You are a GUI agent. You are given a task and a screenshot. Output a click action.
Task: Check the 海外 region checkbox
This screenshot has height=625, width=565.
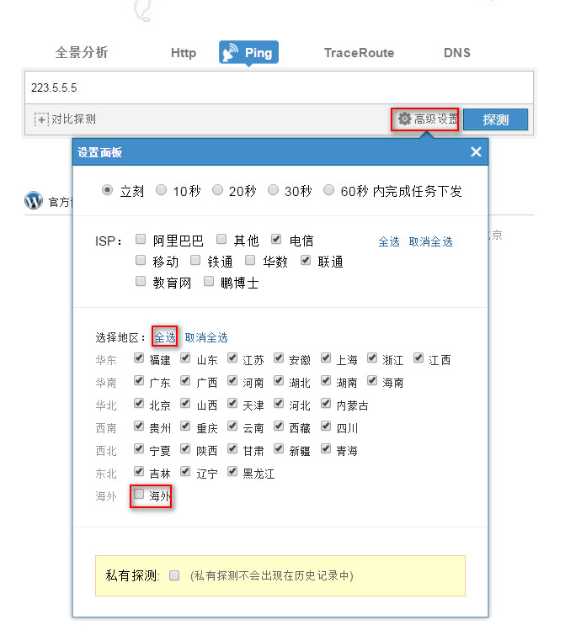tap(140, 495)
